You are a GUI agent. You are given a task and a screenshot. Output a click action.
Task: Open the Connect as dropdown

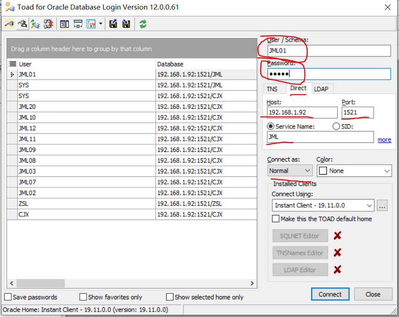[x=290, y=171]
